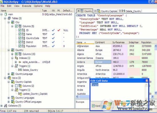Click the Tables folder icon
This screenshot has width=157, height=113.
point(9,18)
